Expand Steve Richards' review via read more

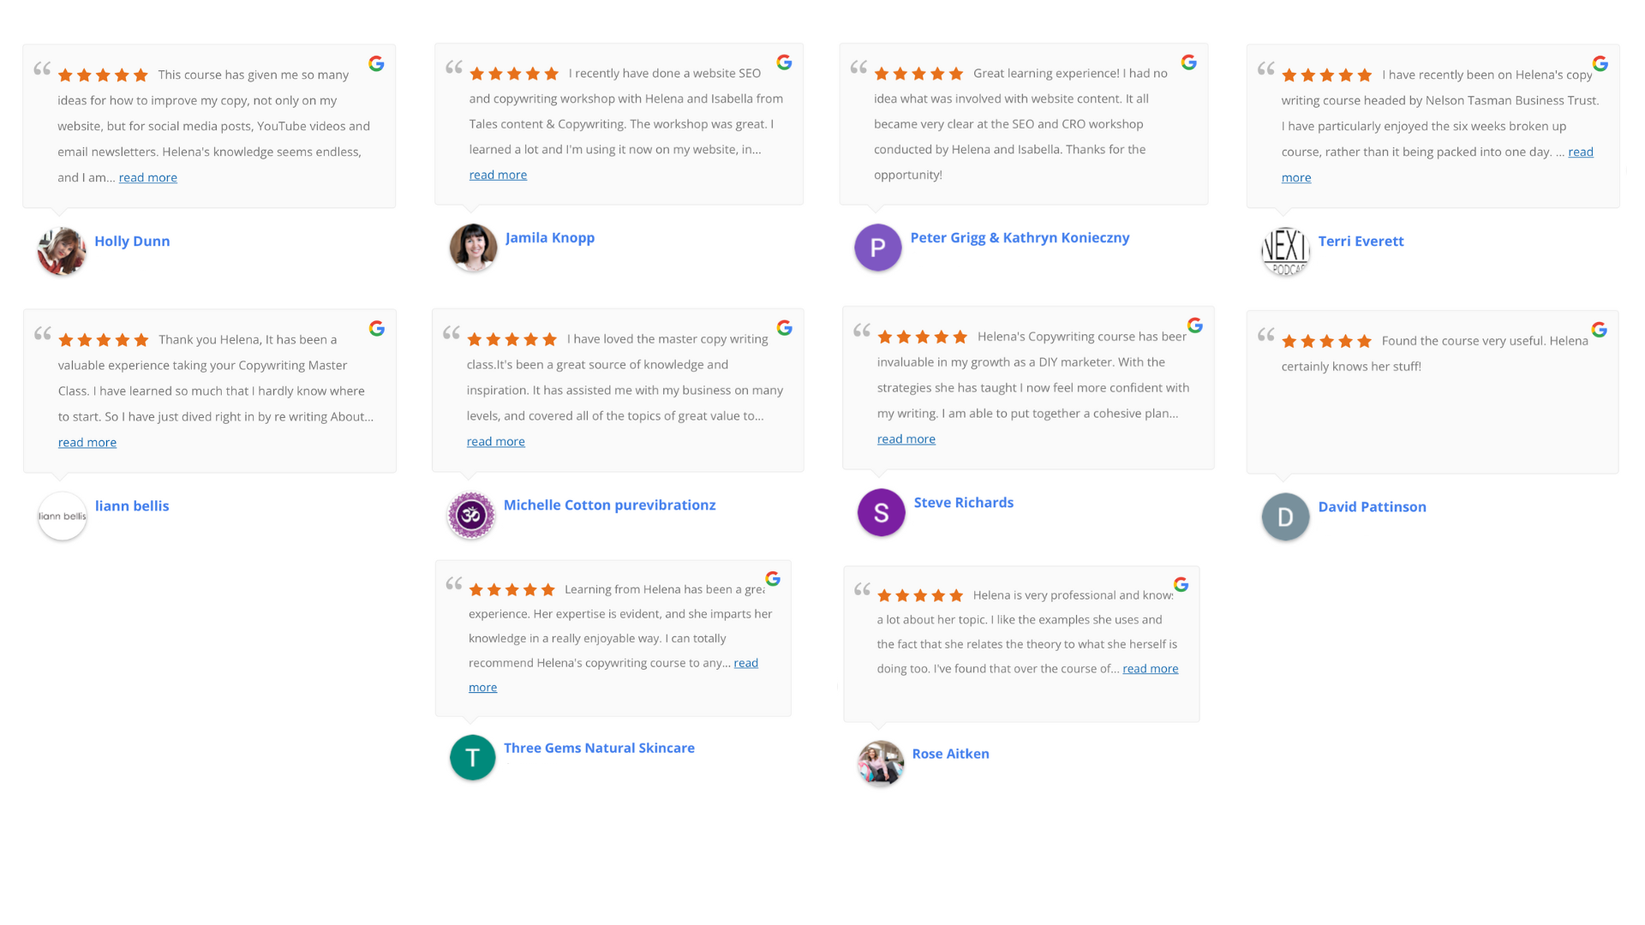[906, 439]
